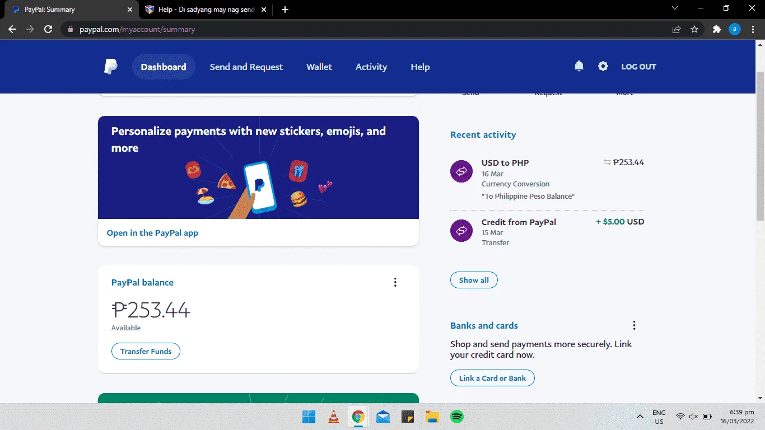Open the PayPal balance heading link
Screen dimensions: 765x430
[142, 282]
